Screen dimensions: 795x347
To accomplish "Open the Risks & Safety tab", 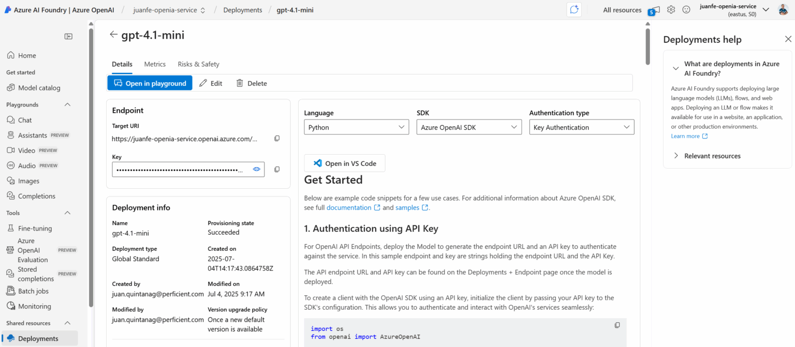I will click(198, 64).
